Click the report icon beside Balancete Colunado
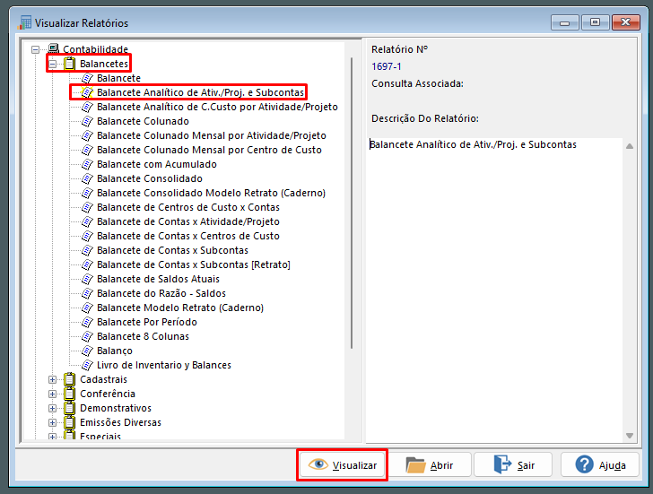 click(x=87, y=122)
